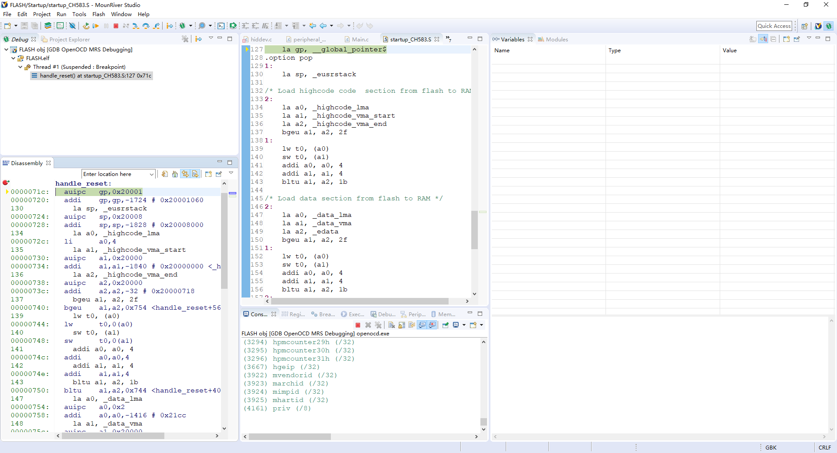Click the Open Terminal toolbar icon
The image size is (837, 453).
[221, 26]
